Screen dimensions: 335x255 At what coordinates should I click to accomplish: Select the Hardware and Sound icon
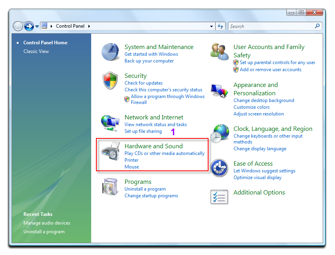pos(110,152)
